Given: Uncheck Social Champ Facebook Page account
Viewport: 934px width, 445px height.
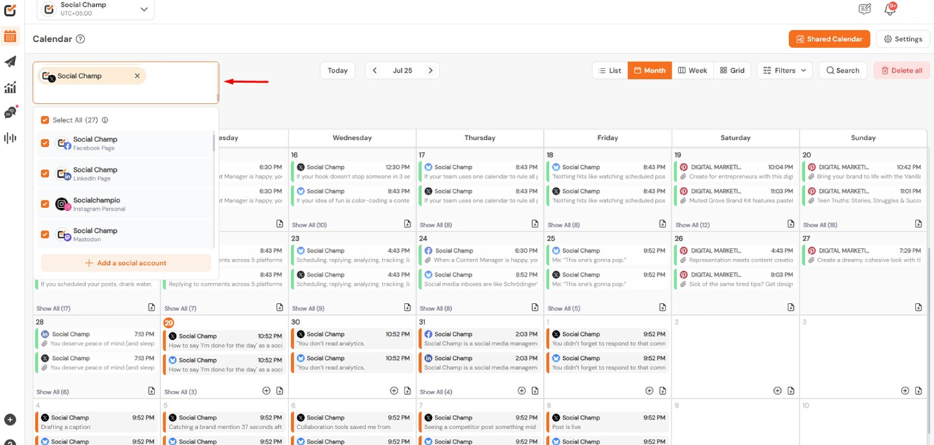Looking at the screenshot, I should point(45,144).
